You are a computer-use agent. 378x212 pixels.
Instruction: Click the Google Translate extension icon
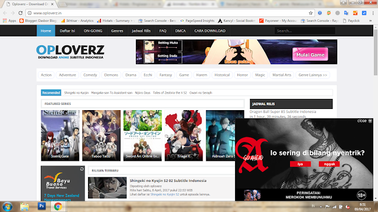pyautogui.click(x=347, y=13)
